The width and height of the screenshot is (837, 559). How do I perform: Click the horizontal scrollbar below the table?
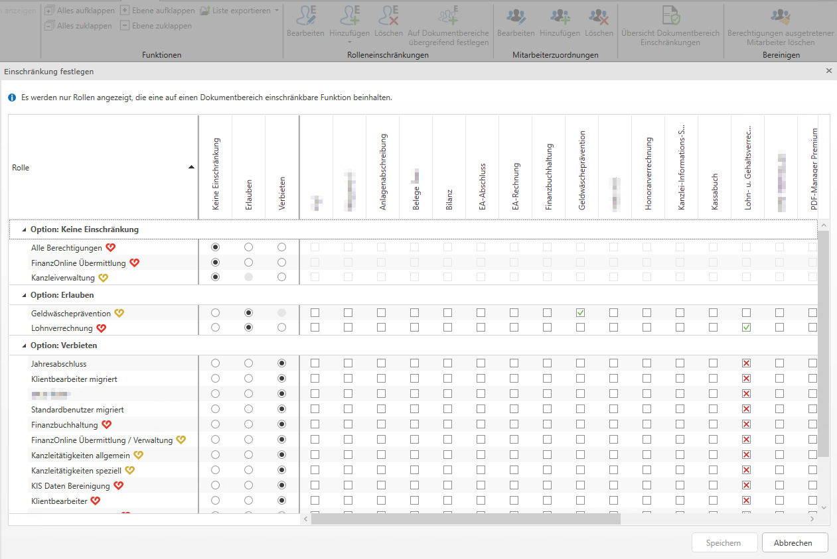(x=465, y=519)
